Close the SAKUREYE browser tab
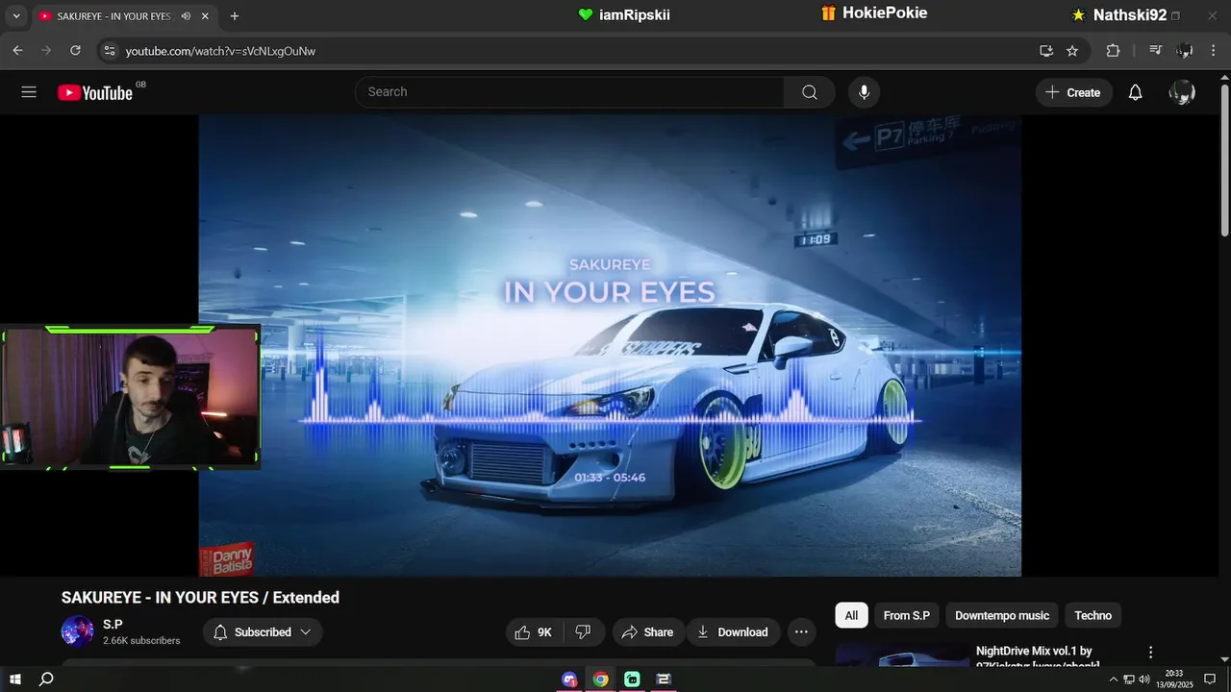 pyautogui.click(x=205, y=16)
